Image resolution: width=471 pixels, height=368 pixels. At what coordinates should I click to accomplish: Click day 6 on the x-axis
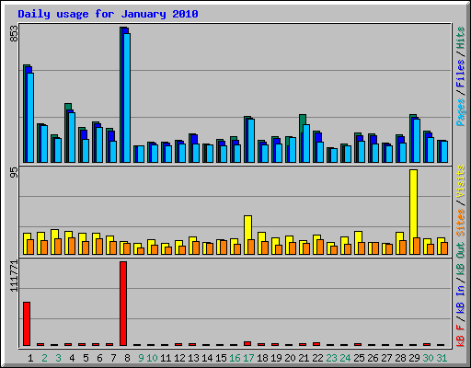[99, 358]
